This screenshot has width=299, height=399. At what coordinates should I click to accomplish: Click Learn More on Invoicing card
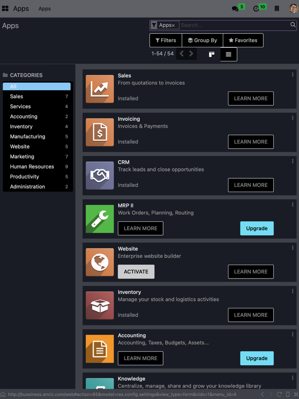251,142
